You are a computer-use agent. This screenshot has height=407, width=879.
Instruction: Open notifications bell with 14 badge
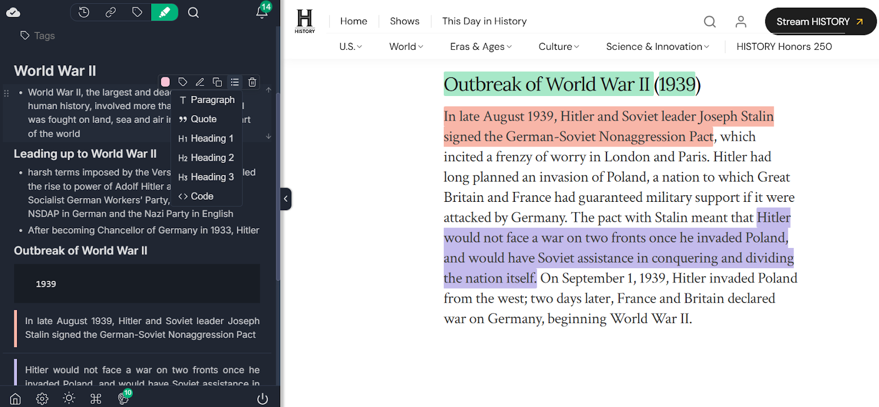click(262, 12)
